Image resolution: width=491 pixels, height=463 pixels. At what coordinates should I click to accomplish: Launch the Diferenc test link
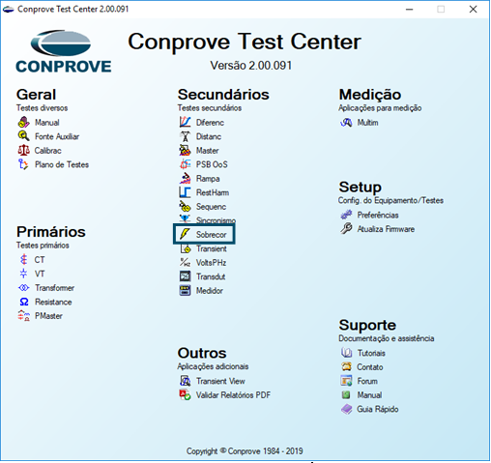click(210, 123)
